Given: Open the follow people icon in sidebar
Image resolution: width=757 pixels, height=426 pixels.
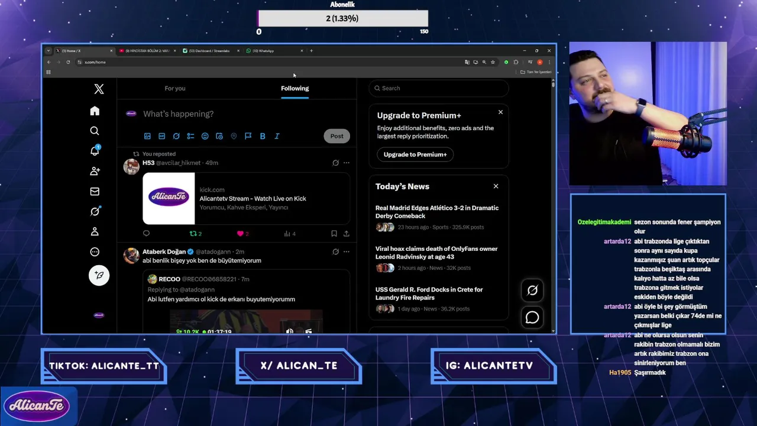Looking at the screenshot, I should tap(95, 171).
